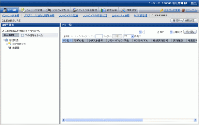Go to previous page with < arrow

click(76, 36)
